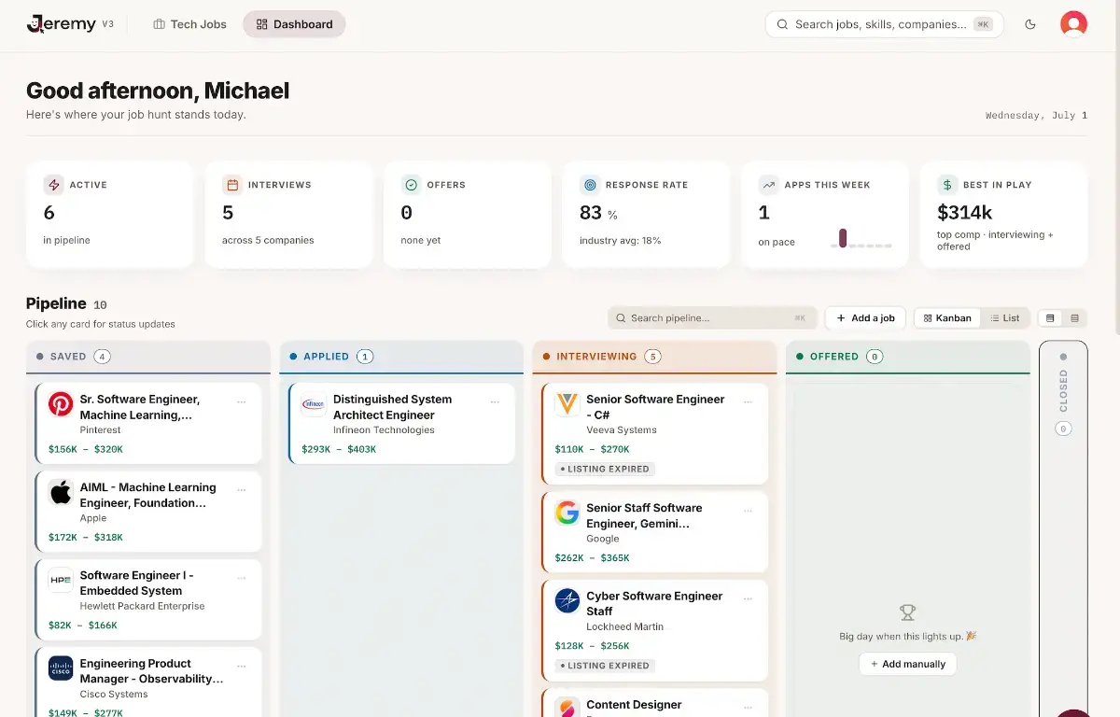Click the $293K – $403K salary range
This screenshot has width=1120, height=717.
pos(339,449)
